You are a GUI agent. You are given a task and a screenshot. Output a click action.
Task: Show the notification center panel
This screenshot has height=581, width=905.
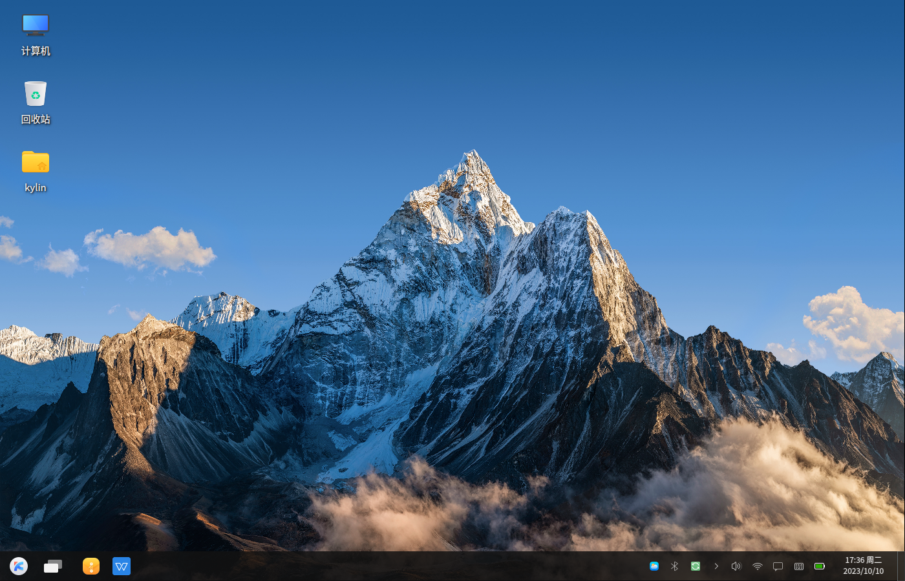coord(778,566)
